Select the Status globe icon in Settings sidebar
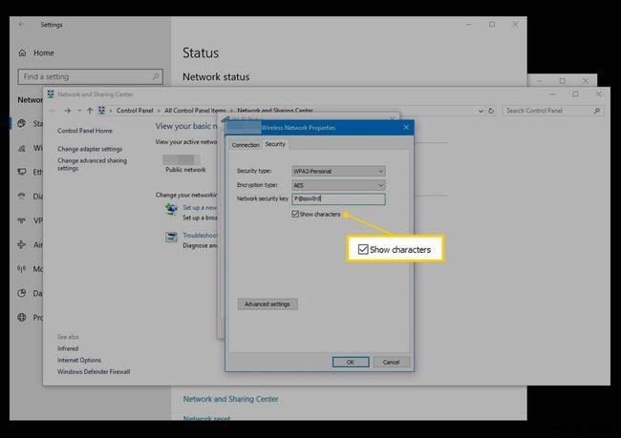Image resolution: width=621 pixels, height=438 pixels. click(22, 123)
